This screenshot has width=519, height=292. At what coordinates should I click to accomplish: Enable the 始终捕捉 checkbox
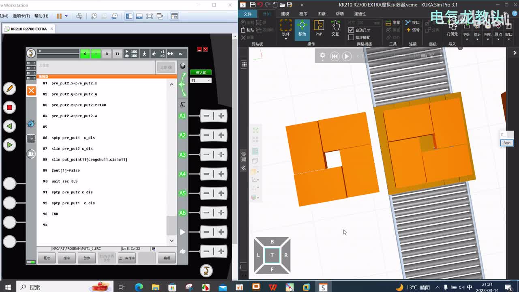(351, 37)
